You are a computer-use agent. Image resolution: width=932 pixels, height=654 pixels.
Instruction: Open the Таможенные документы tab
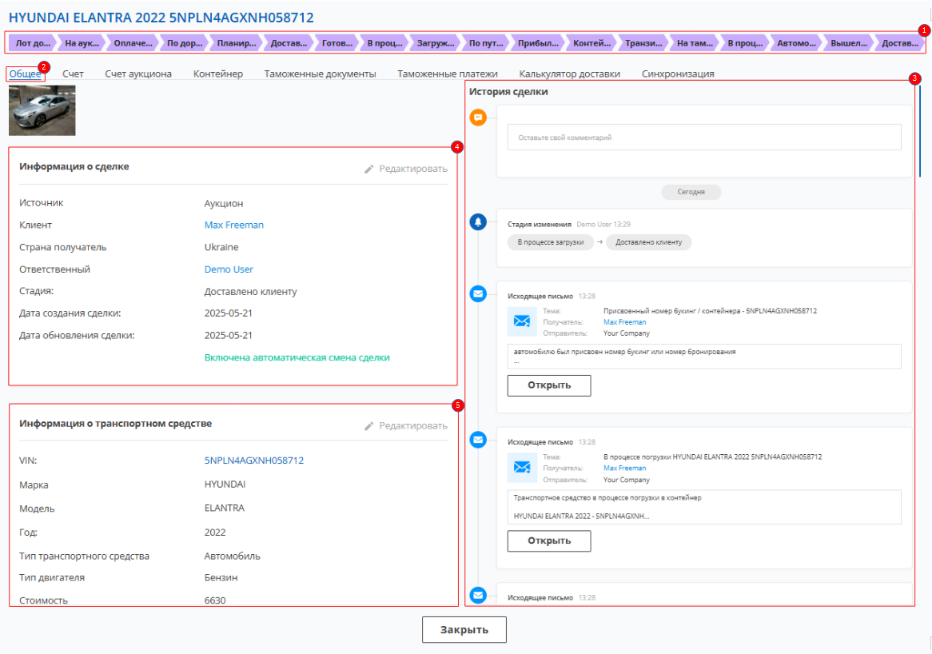[320, 74]
